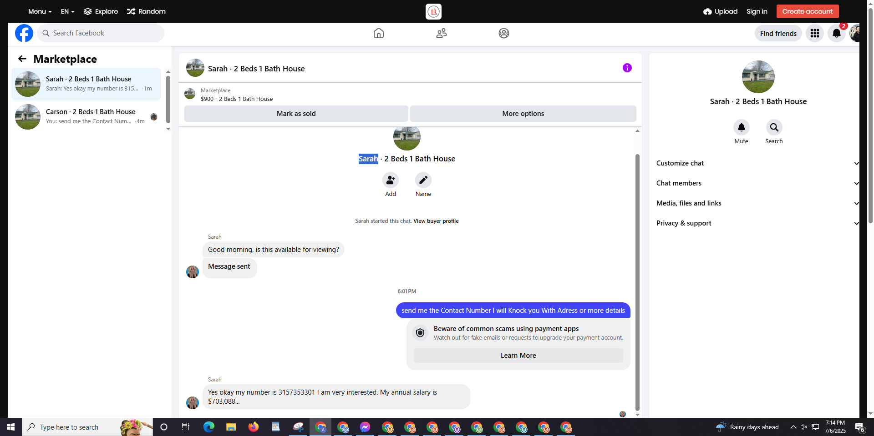The width and height of the screenshot is (874, 436).
Task: Click the conversation list scrollbar
Action: coord(168,99)
